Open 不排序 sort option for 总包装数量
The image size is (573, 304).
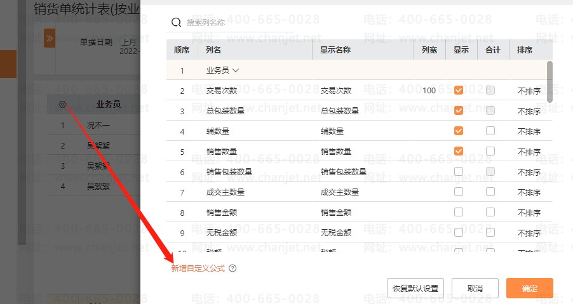[x=529, y=111]
